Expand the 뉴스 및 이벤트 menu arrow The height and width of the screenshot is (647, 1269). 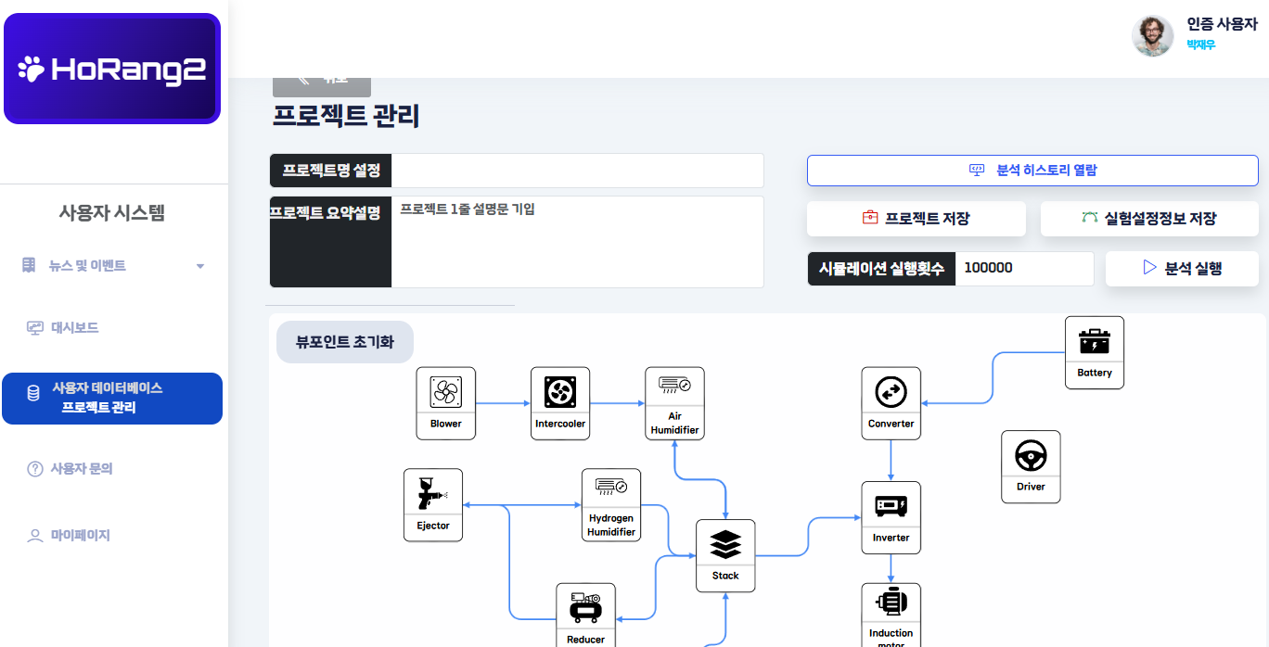200,267
